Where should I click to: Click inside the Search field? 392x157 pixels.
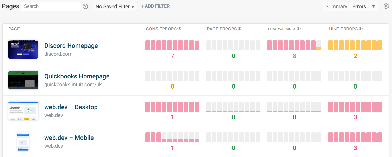51,6
